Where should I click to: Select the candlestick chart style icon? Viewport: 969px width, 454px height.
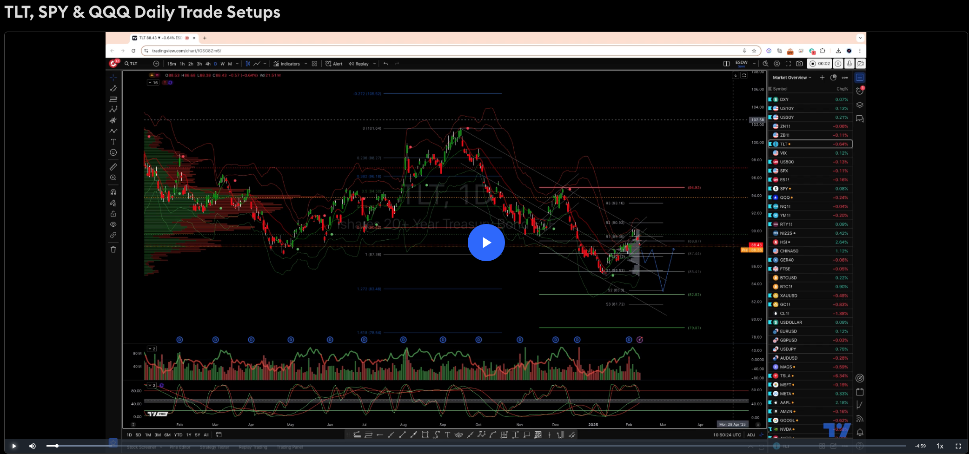(x=248, y=64)
